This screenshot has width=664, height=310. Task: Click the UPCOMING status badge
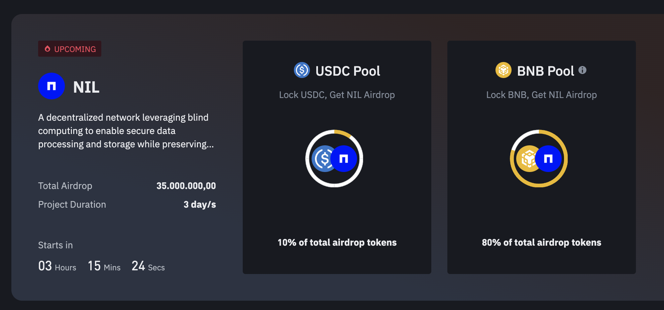tap(70, 49)
